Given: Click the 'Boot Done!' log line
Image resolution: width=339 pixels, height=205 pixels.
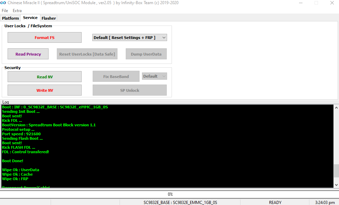Looking at the screenshot, I should [x=12, y=161].
